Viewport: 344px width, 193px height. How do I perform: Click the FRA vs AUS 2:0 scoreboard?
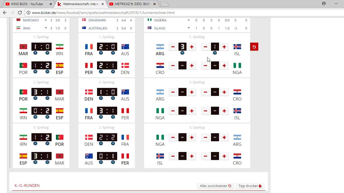coord(107,47)
